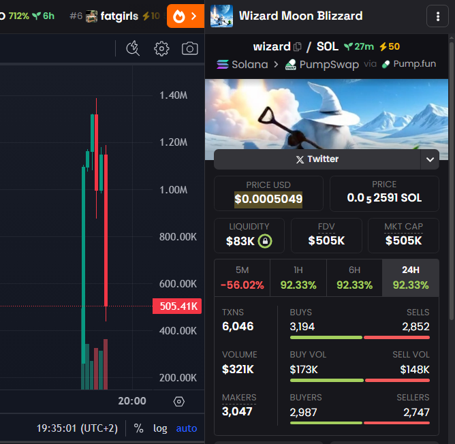Click the Pump.fun pill icon
The height and width of the screenshot is (444, 455).
pos(386,64)
